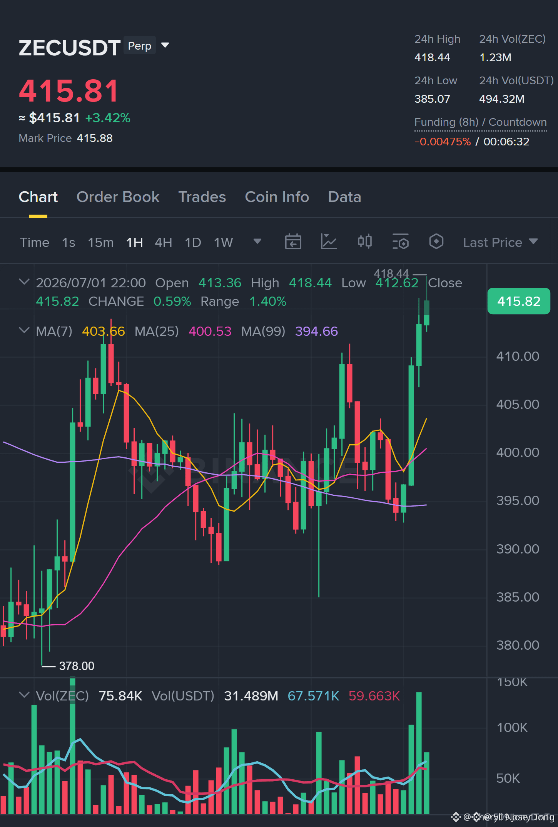
Task: Click the 410.00 price axis label
Action: coord(518,356)
